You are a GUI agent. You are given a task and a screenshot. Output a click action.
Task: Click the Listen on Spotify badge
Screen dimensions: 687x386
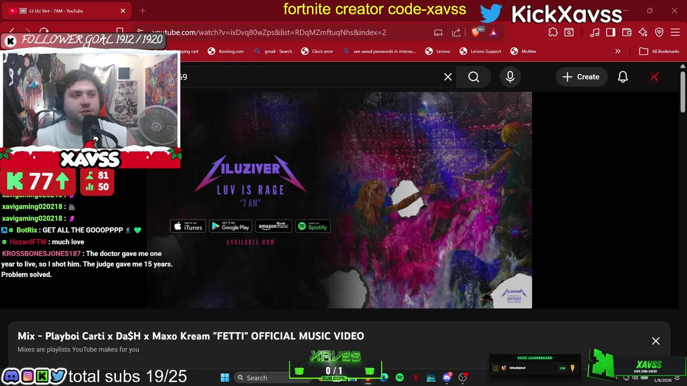pos(312,226)
